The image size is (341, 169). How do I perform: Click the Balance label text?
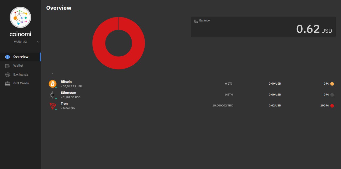tap(204, 20)
